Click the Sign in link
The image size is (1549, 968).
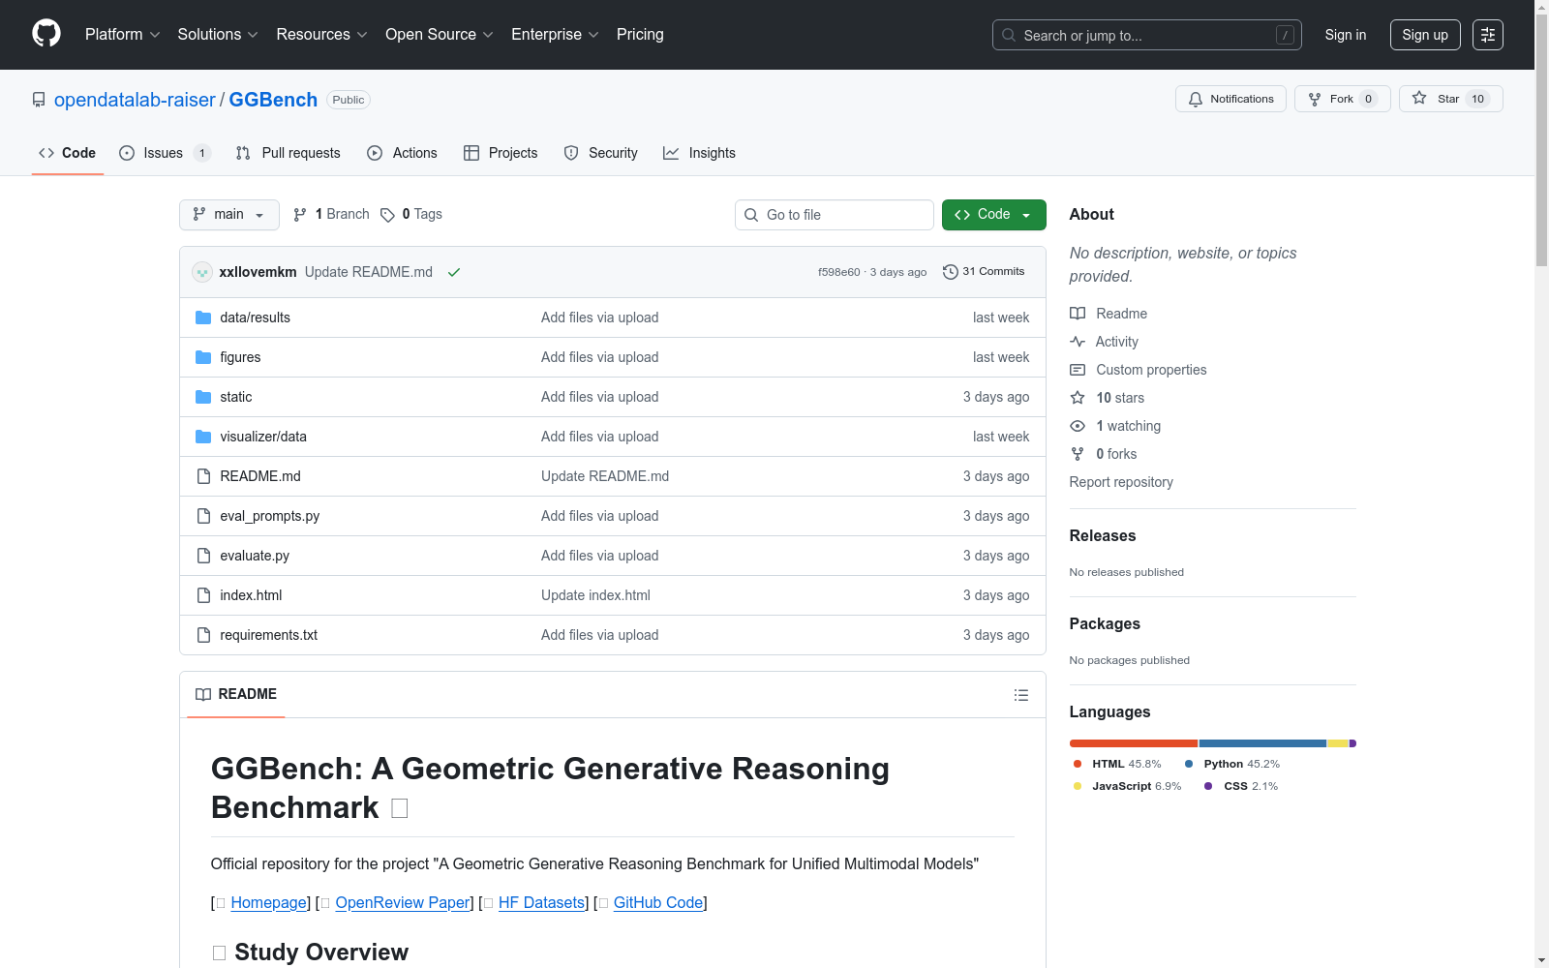click(x=1346, y=35)
